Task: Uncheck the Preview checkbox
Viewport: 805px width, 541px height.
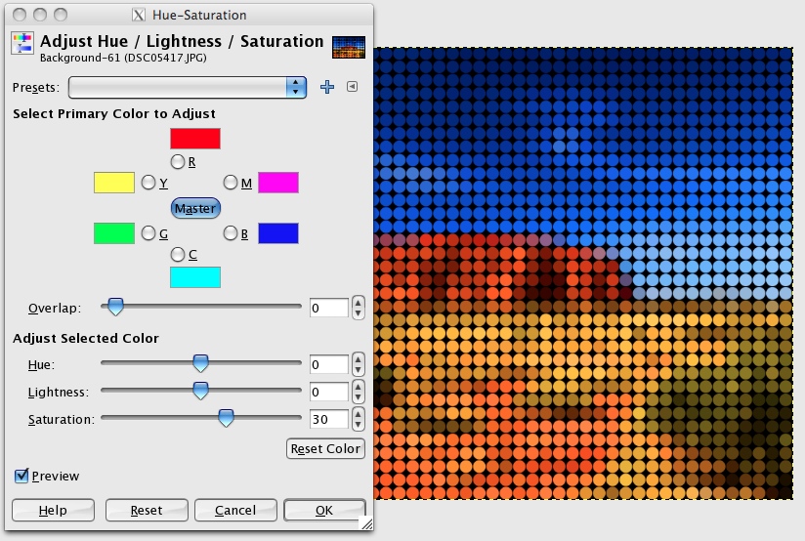Action: click(x=21, y=476)
